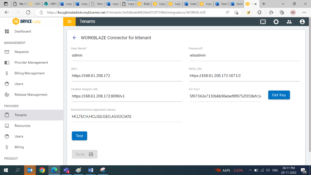This screenshot has width=311, height=175.
Task: Open Microsoft Teams from the taskbar
Action: pyautogui.click(x=66, y=170)
